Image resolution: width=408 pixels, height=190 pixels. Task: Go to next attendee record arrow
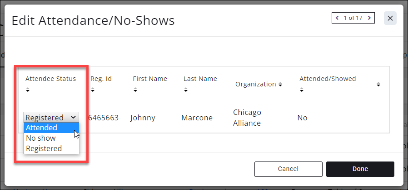369,18
